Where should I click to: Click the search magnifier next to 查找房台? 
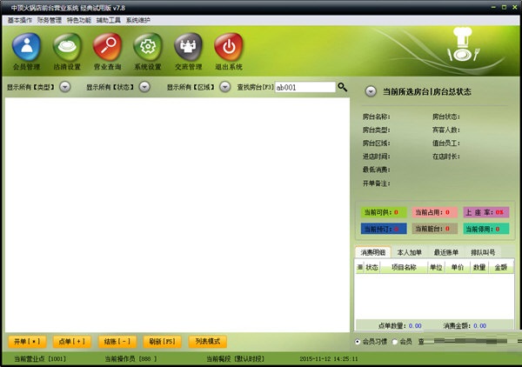[x=342, y=87]
